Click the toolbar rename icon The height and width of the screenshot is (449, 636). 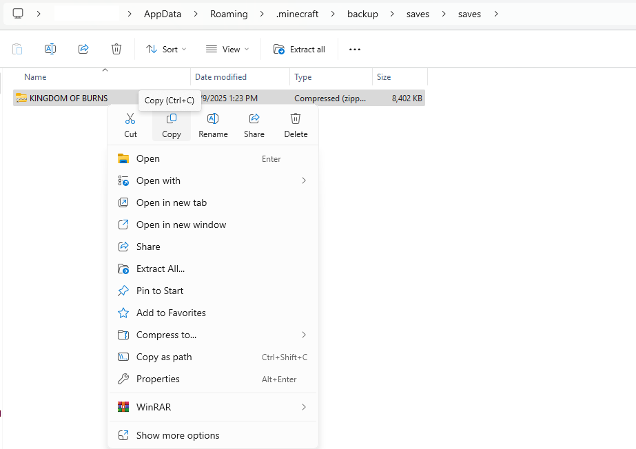(x=50, y=49)
